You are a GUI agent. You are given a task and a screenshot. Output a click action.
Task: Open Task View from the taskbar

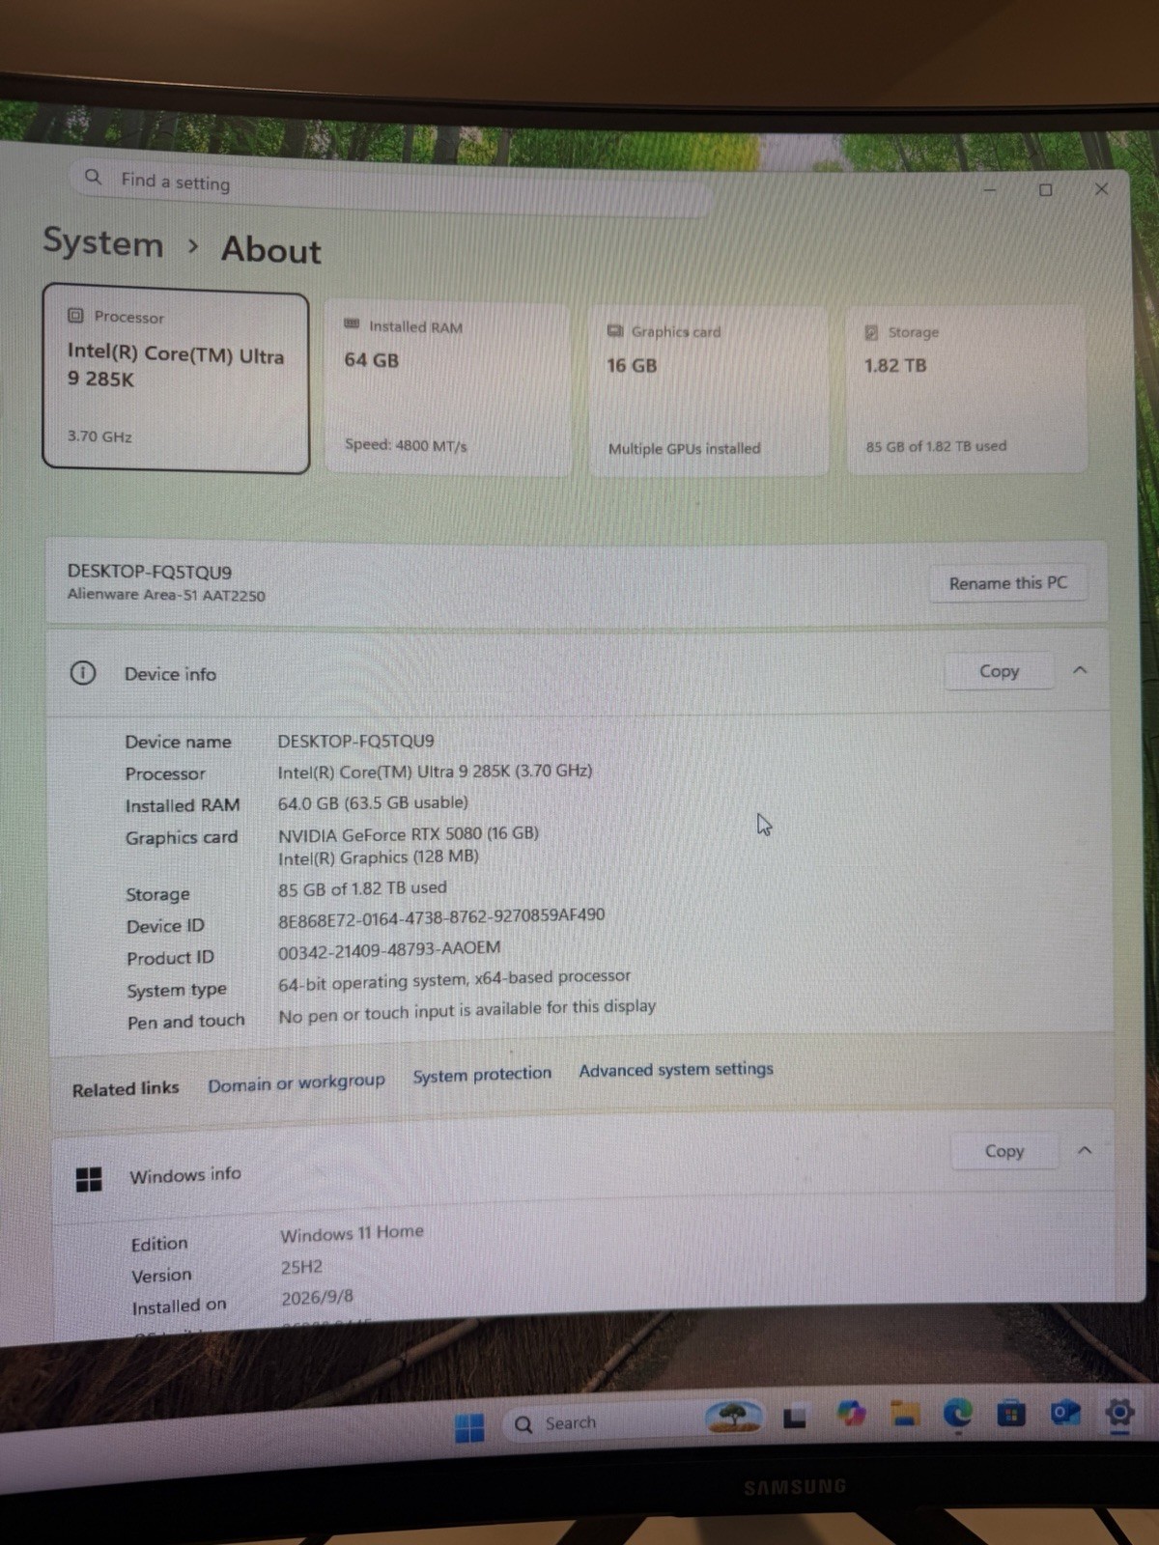tap(795, 1417)
